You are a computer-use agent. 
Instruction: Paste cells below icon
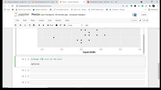34,25
